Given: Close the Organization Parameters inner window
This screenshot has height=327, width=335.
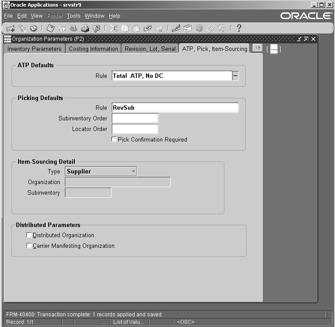Looking at the screenshot, I should click(x=313, y=39).
